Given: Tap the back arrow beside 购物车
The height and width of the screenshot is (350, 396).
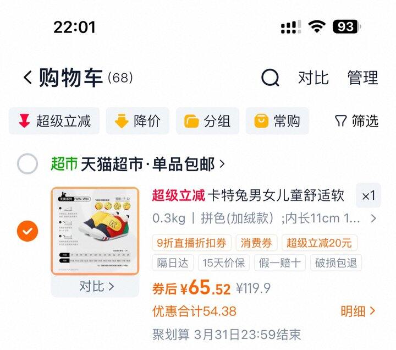Looking at the screenshot, I should pos(28,77).
